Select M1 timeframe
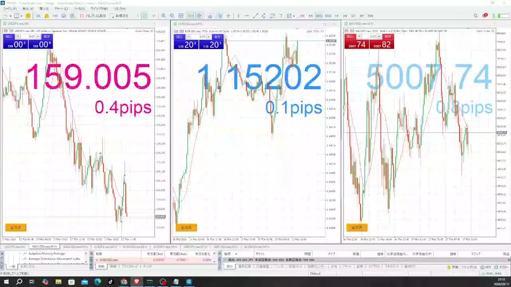 (x=302, y=16)
